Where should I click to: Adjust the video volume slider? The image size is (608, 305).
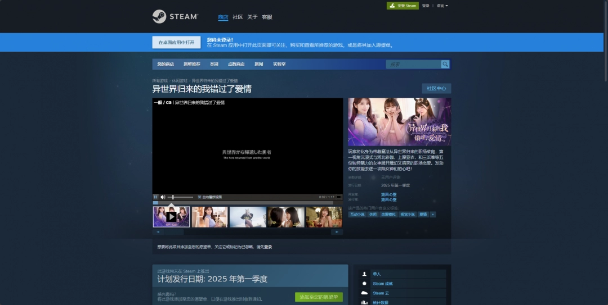click(180, 197)
